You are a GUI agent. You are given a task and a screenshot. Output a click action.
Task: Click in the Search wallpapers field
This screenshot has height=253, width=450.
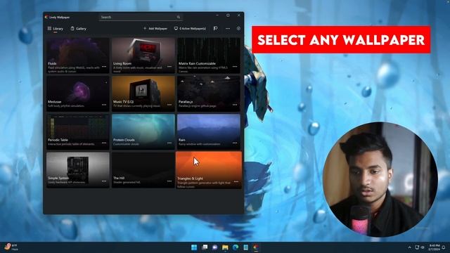141,17
